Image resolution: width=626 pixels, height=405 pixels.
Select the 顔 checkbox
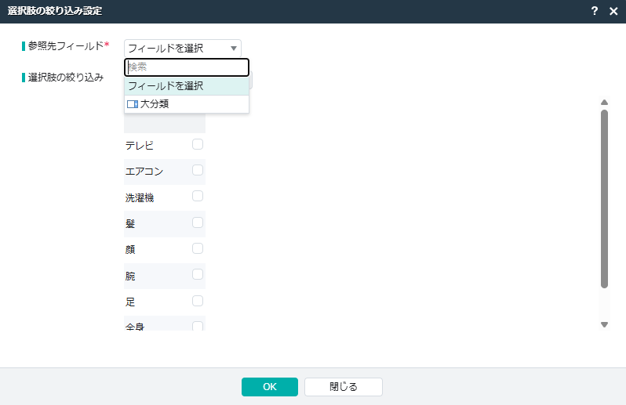[x=198, y=248]
